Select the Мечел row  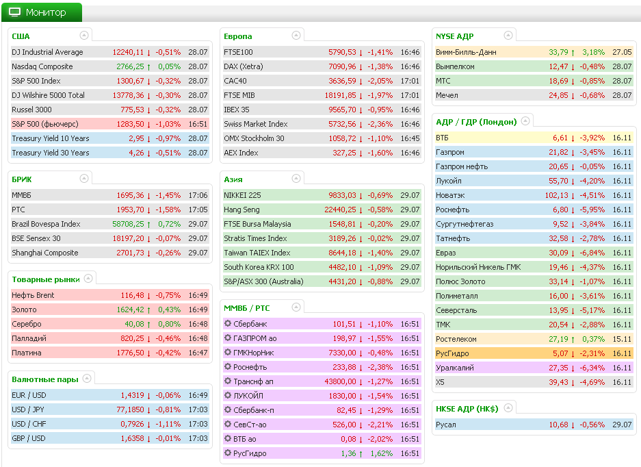point(534,95)
